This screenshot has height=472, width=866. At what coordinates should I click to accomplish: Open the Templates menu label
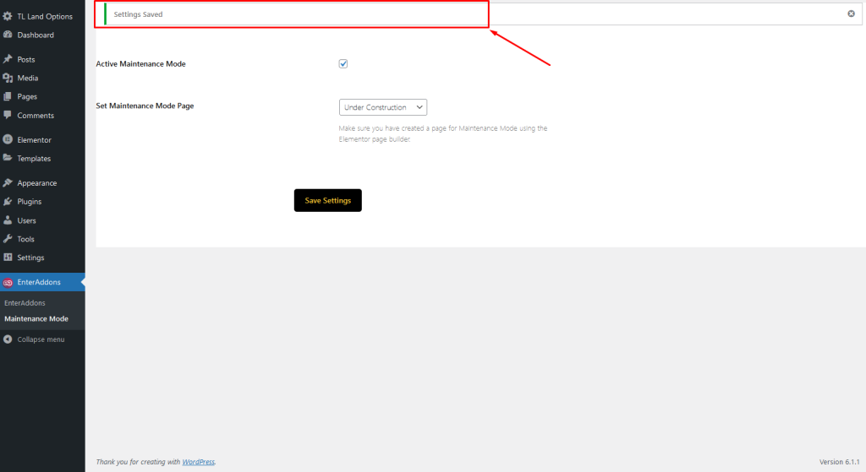34,158
